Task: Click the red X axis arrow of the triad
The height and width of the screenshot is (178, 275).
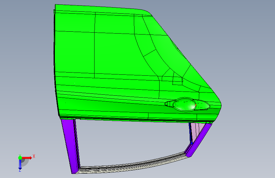Action: tap(27, 158)
